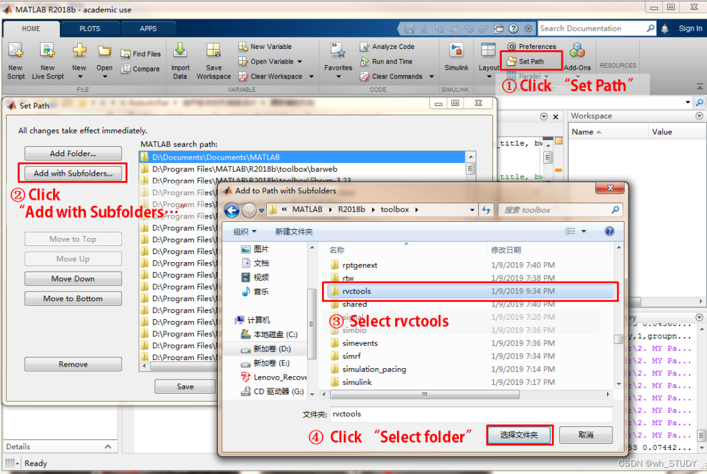
Task: Click the Open folder icon
Action: point(104,50)
